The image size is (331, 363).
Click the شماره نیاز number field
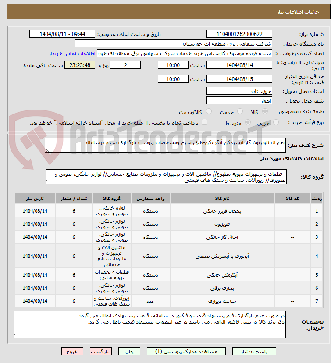(239, 34)
